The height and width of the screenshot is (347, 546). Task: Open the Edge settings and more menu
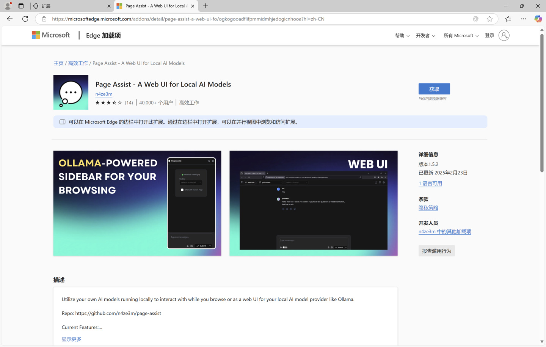[x=523, y=19]
